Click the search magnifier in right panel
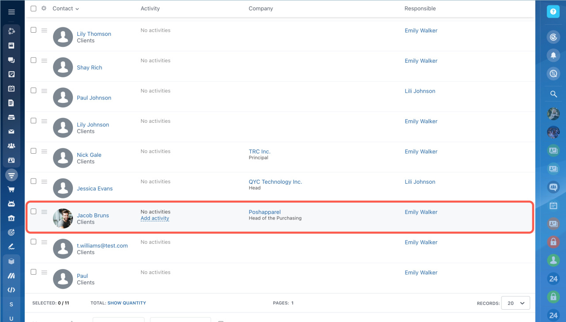Image resolution: width=566 pixels, height=322 pixels. click(553, 94)
